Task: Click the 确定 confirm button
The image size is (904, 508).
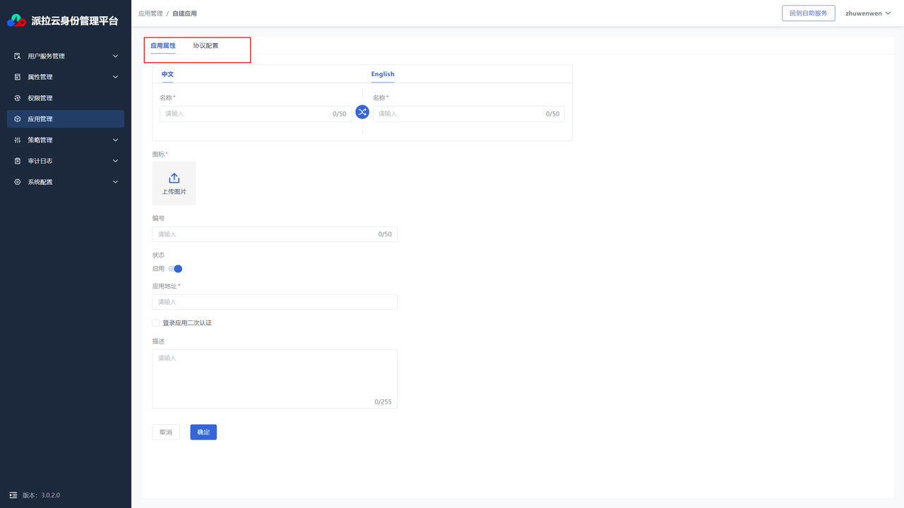Action: [x=203, y=432]
